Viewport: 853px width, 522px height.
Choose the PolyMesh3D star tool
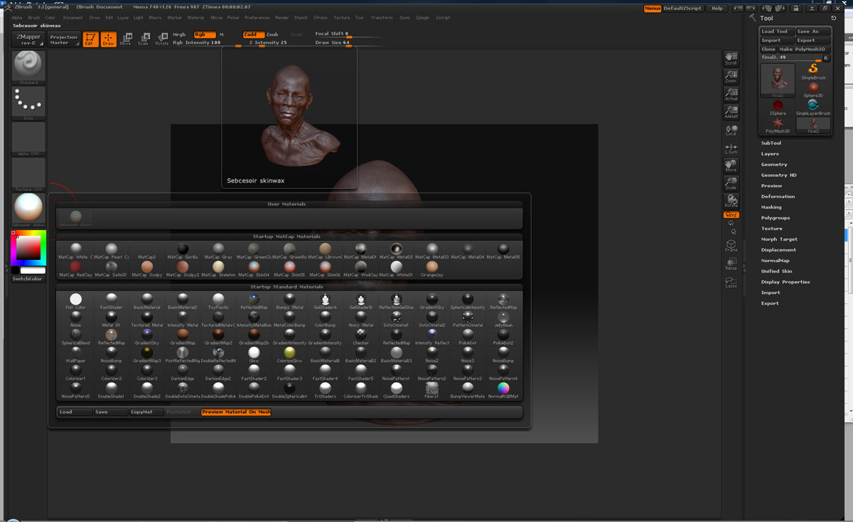[x=778, y=124]
